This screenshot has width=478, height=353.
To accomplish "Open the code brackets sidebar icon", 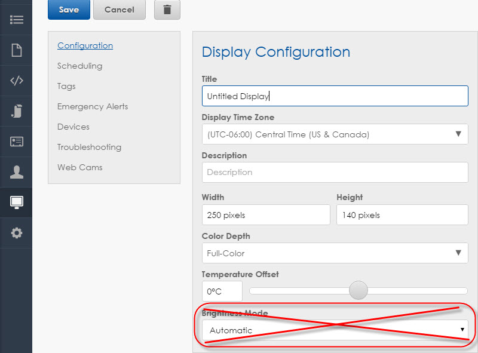I will coord(16,81).
